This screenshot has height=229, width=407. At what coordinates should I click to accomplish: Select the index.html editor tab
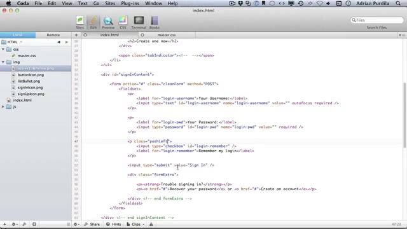(x=109, y=35)
